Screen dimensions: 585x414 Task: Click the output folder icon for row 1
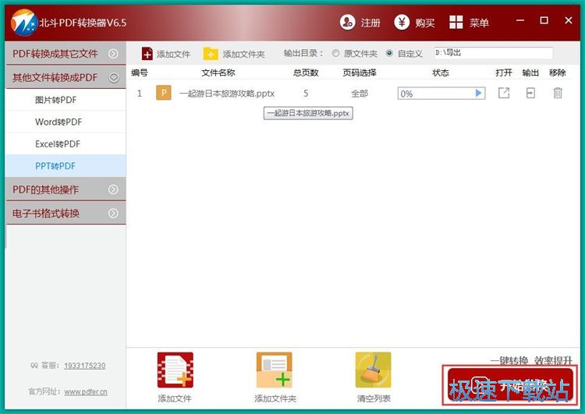[530, 93]
